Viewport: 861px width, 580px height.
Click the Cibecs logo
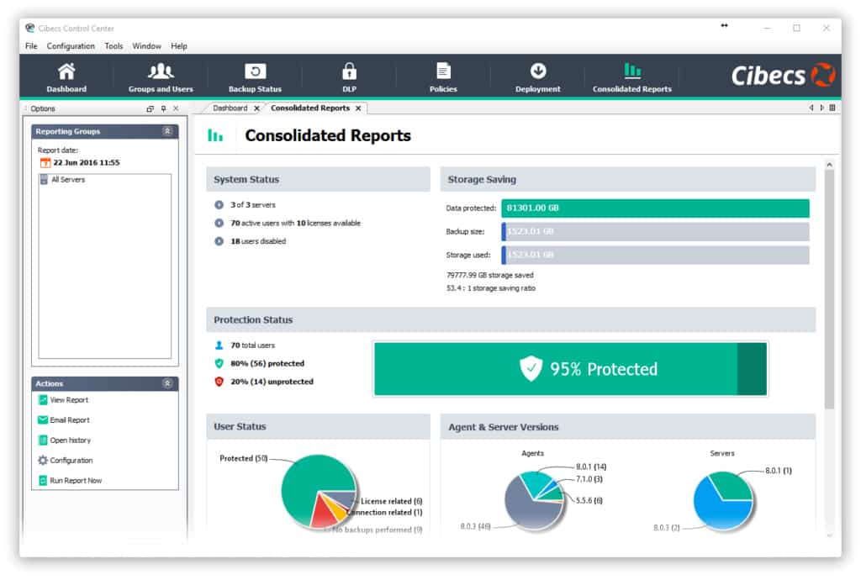783,75
